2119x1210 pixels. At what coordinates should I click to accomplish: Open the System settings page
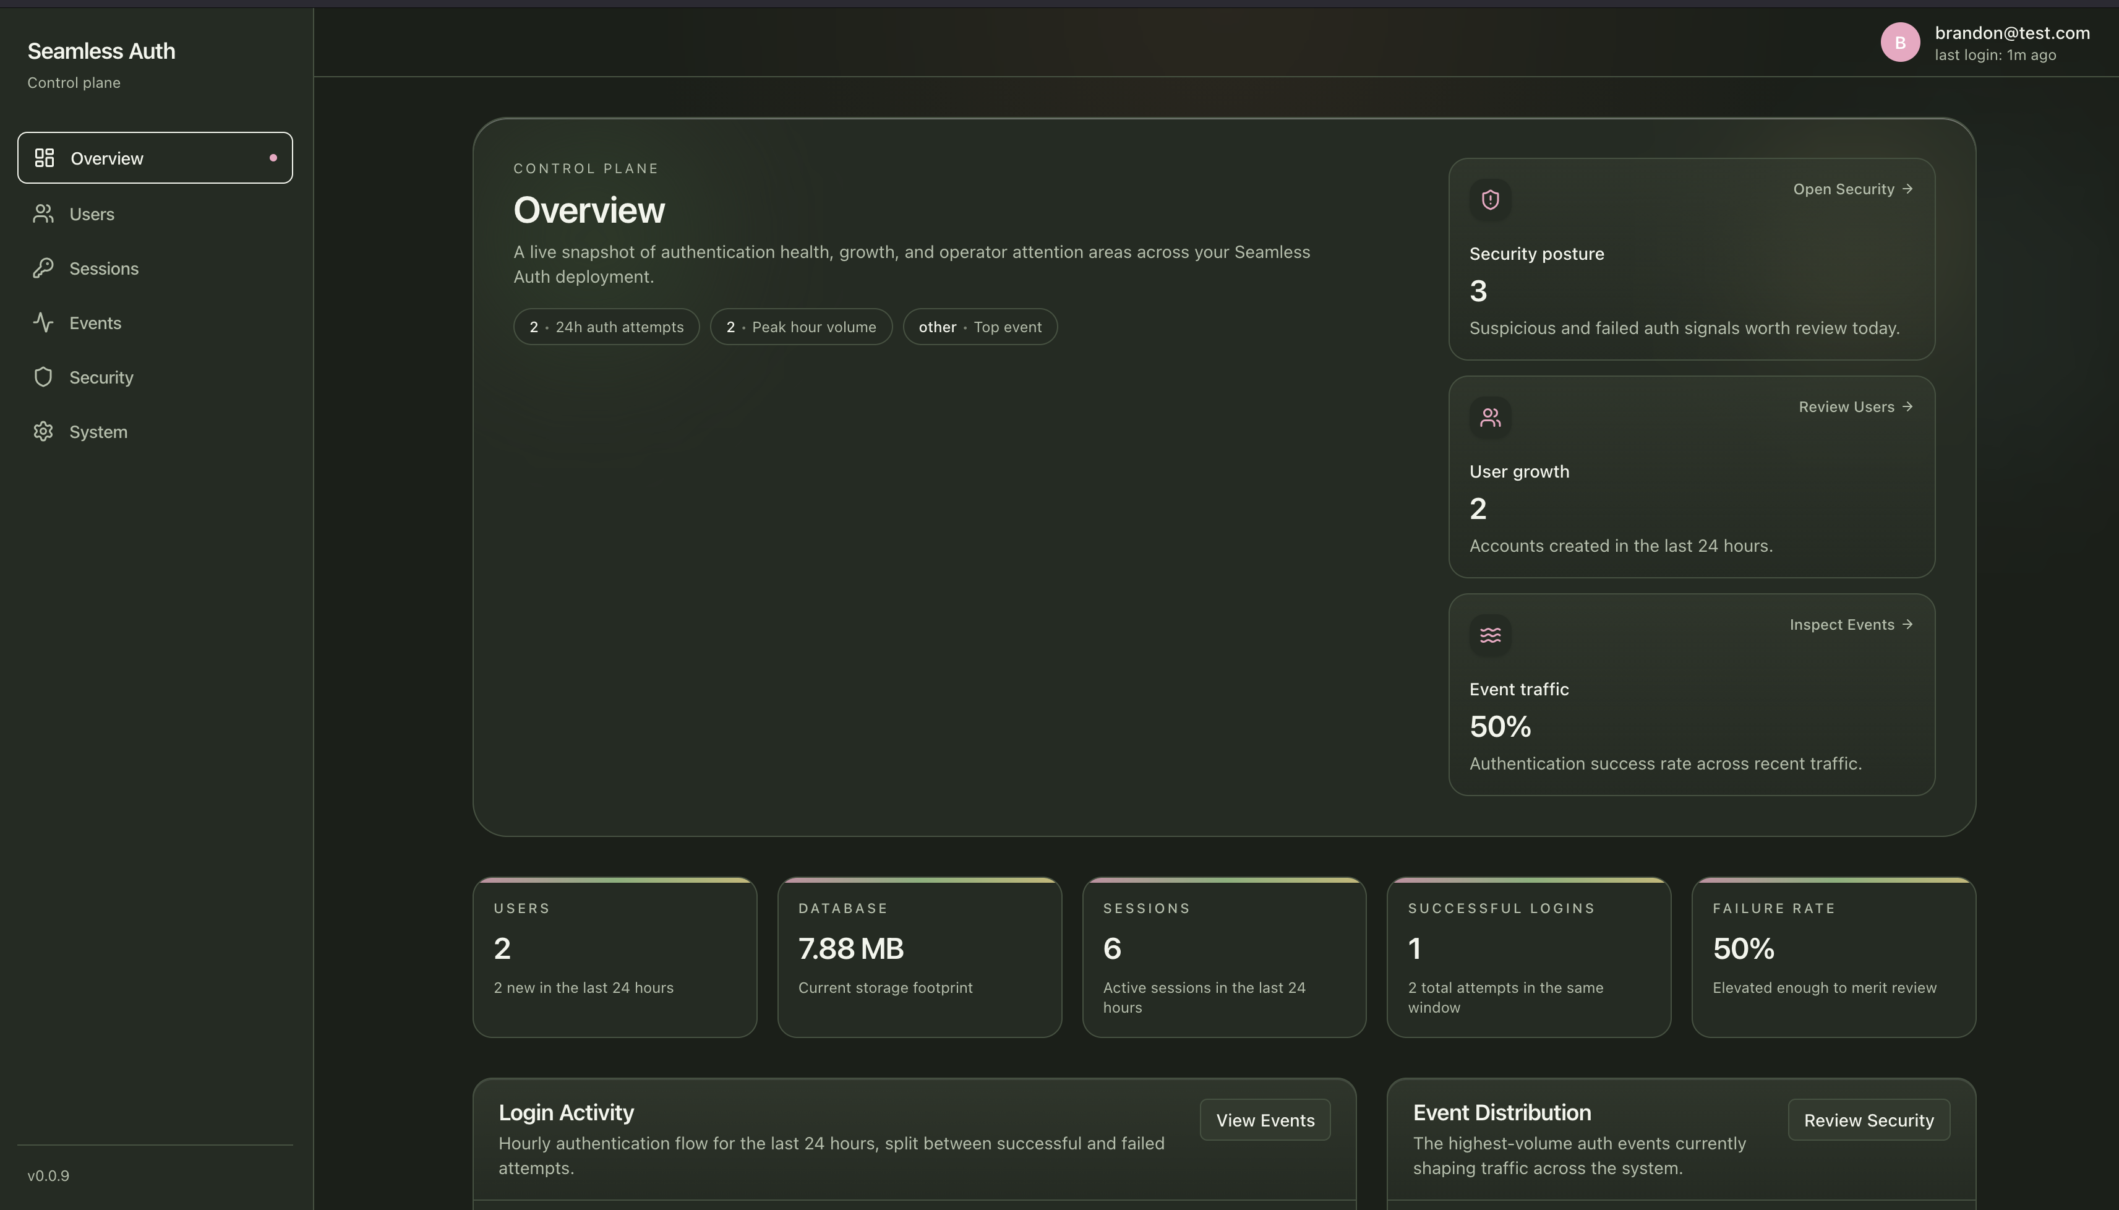coord(155,431)
